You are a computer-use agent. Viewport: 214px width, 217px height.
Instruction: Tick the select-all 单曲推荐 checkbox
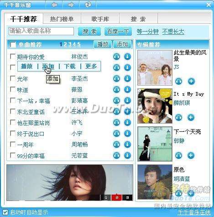tap(13, 45)
